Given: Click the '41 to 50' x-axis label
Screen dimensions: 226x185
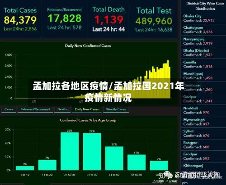Looking at the screenshot, I should [114, 175].
